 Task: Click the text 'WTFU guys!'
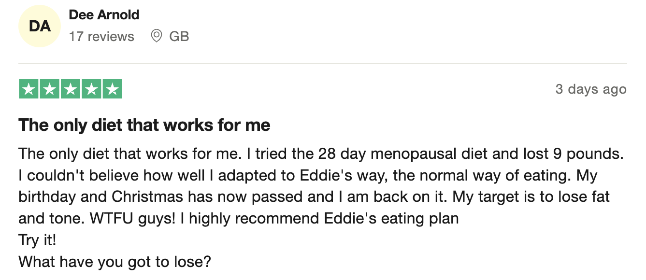132,219
